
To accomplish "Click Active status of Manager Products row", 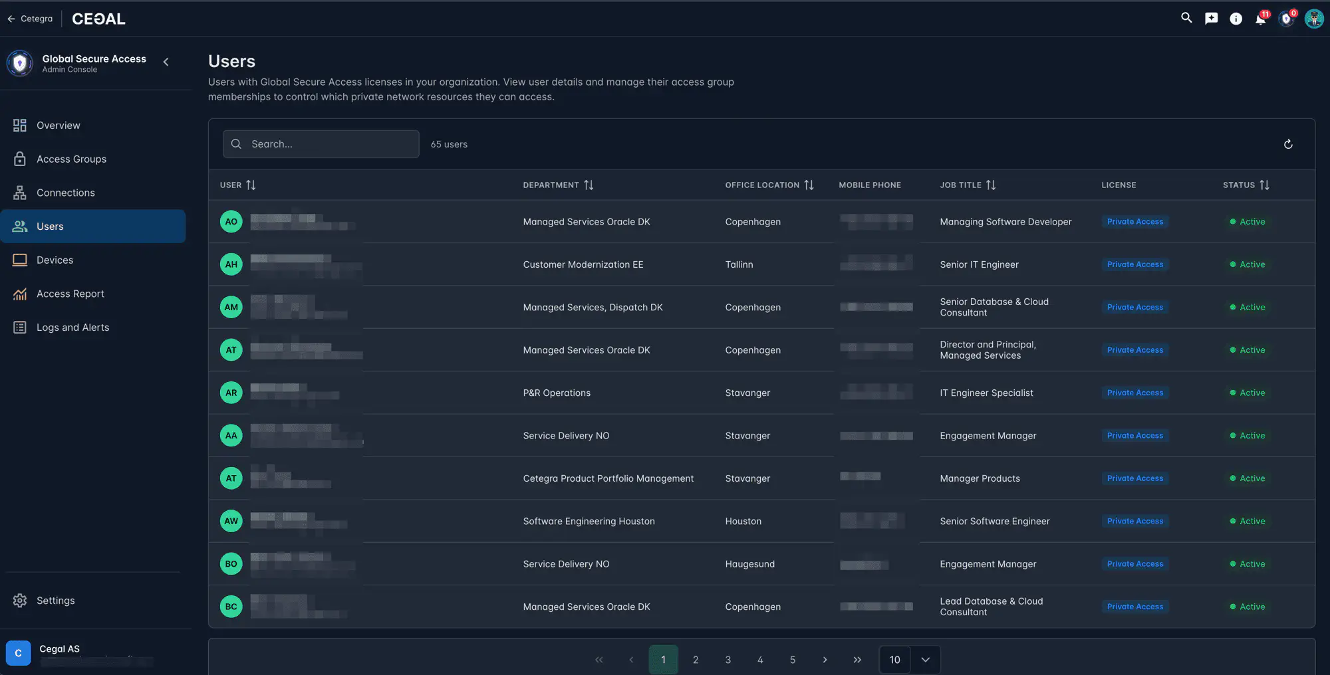I will (x=1248, y=478).
